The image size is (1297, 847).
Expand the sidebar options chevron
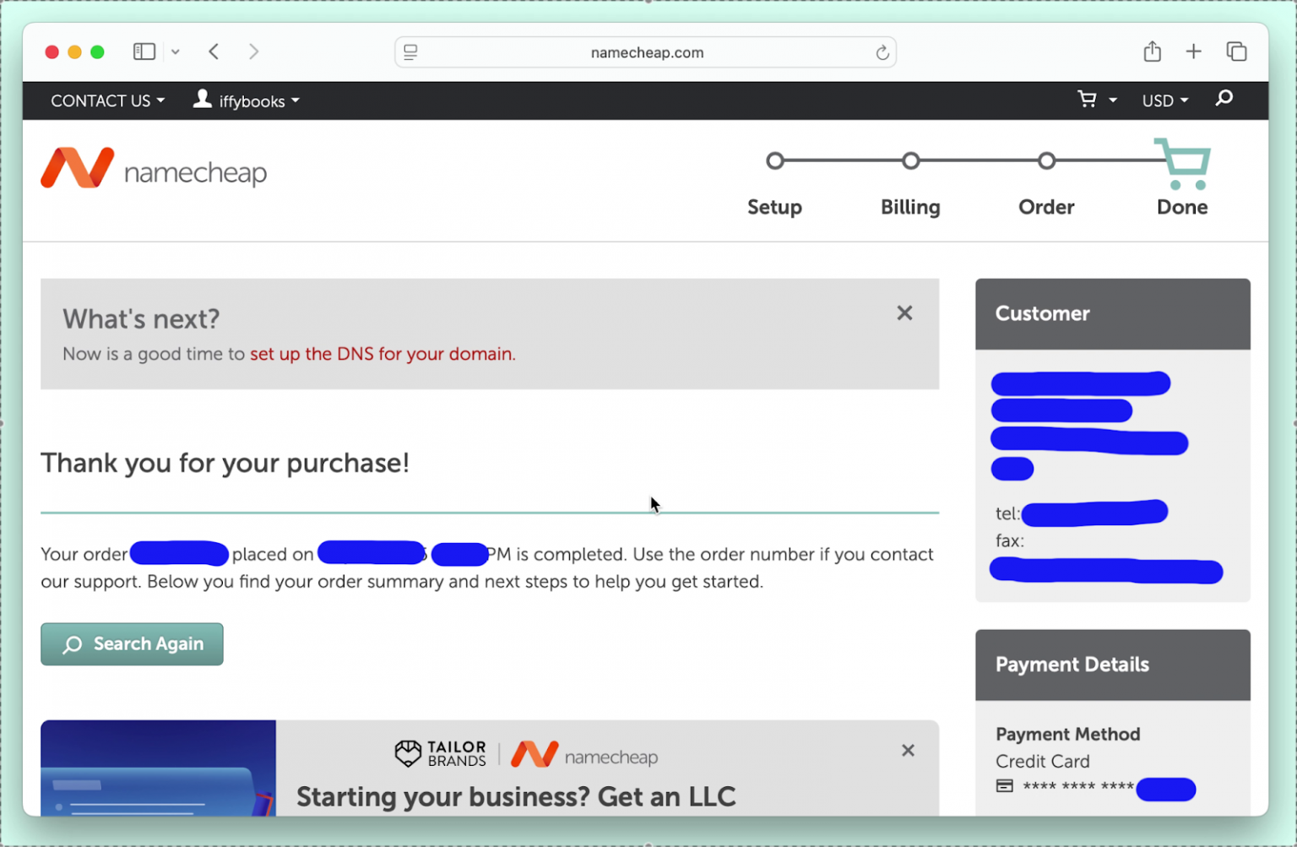pos(176,52)
